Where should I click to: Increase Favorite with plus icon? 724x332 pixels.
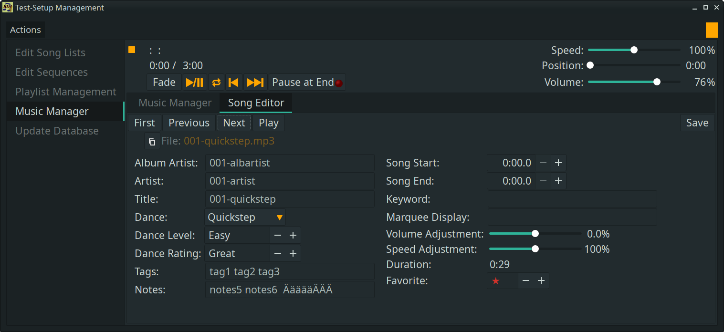[541, 281]
